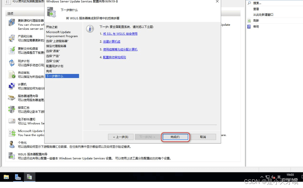Open 同步计划 option icon
Image resolution: width=303 pixels, height=188 pixels.
point(12,63)
